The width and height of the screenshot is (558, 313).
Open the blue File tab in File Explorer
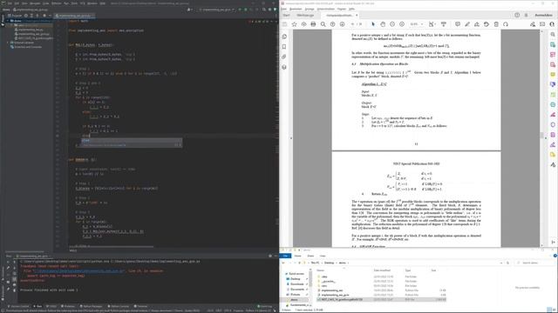[x=285, y=256]
